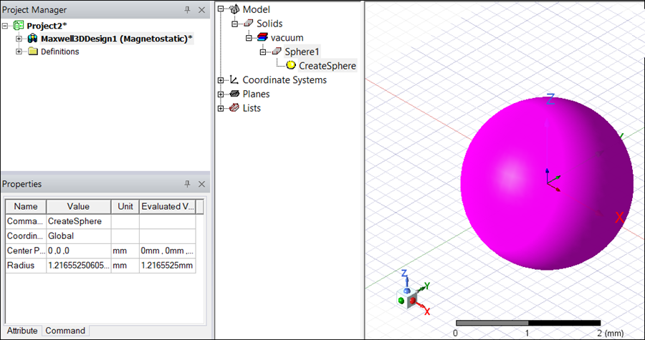
Task: Select Coordinate Systems label in tree
Action: pos(285,80)
